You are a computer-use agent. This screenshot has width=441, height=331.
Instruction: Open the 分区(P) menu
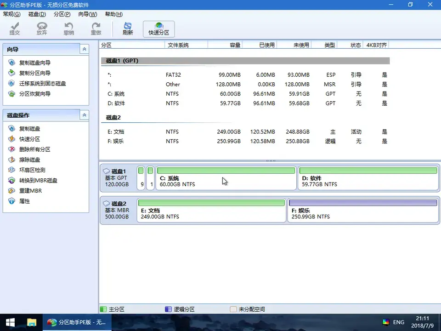click(x=62, y=14)
